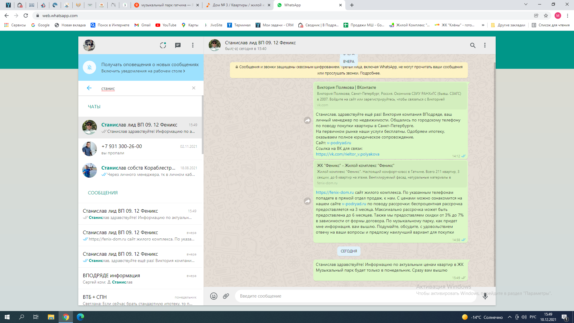Enable desktop notifications banner link
Viewport: 574px width, 323px height.
point(143,71)
